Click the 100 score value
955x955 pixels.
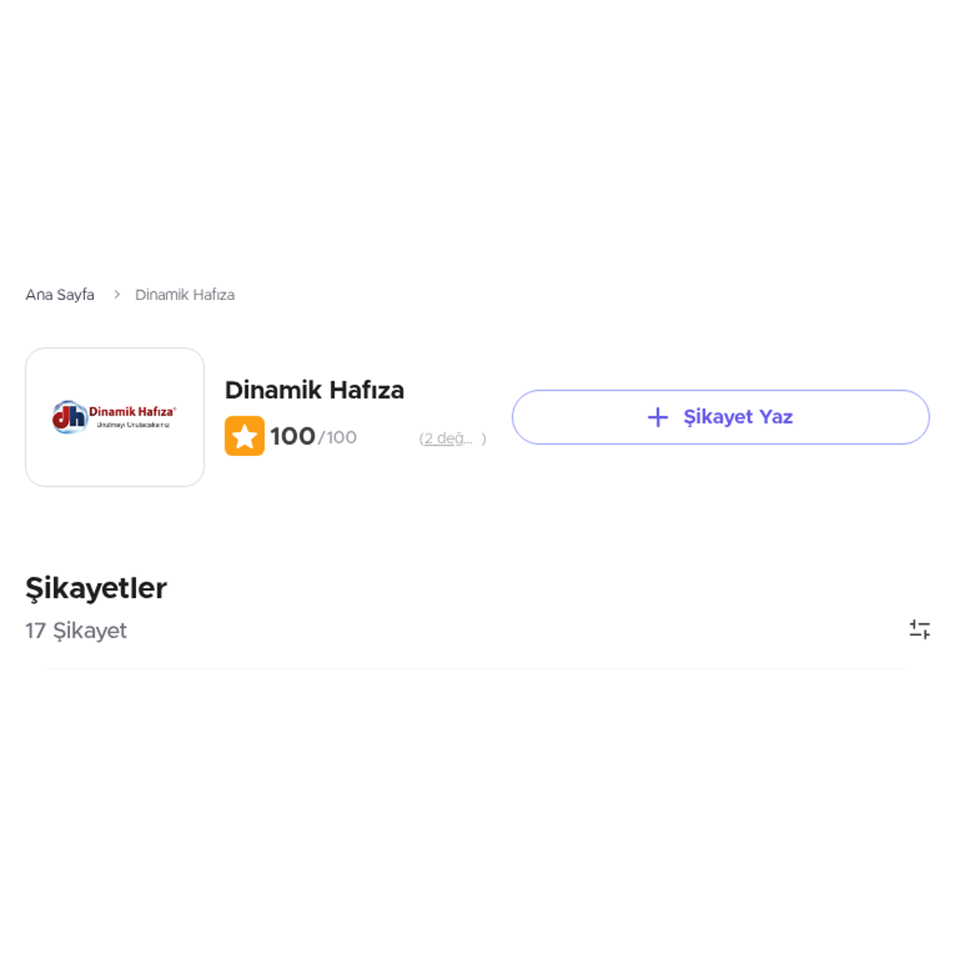pos(293,436)
